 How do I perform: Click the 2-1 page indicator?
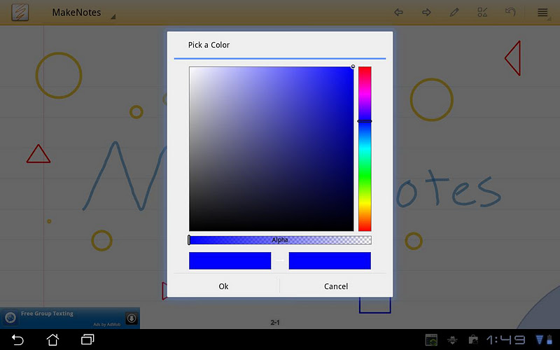[x=275, y=323]
